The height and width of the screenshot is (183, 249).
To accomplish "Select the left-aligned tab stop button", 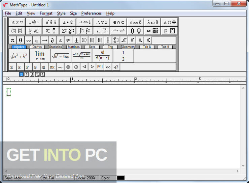I will pos(21,74).
